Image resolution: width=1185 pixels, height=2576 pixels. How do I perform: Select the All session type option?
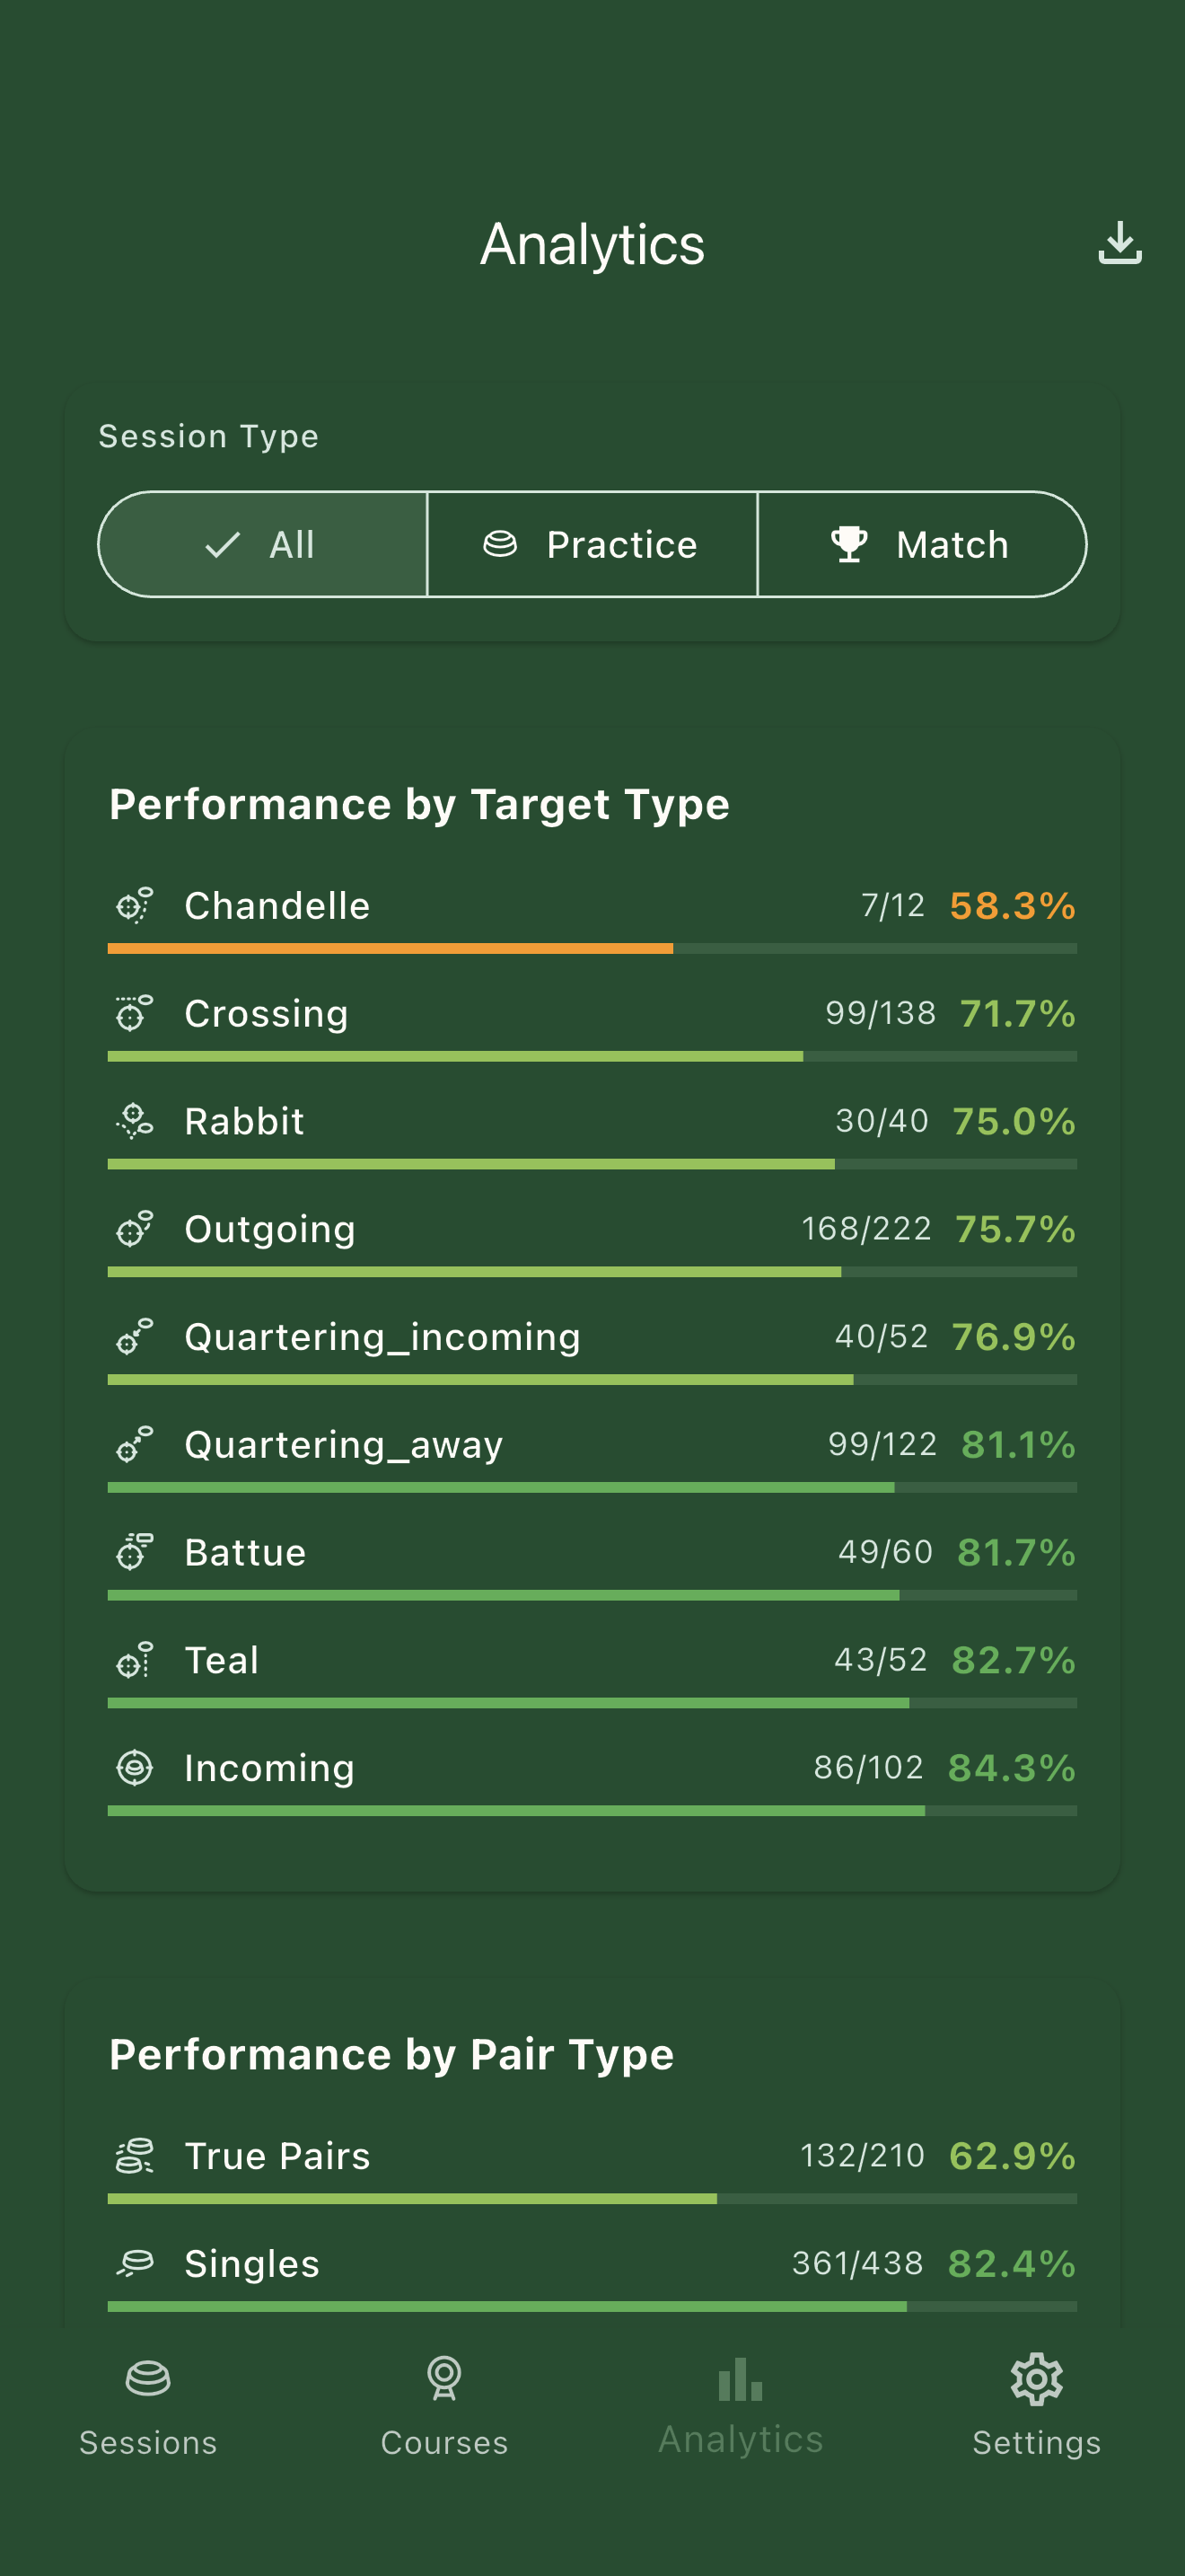coord(262,544)
